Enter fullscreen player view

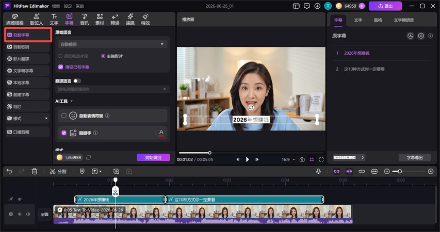pyautogui.click(x=321, y=159)
